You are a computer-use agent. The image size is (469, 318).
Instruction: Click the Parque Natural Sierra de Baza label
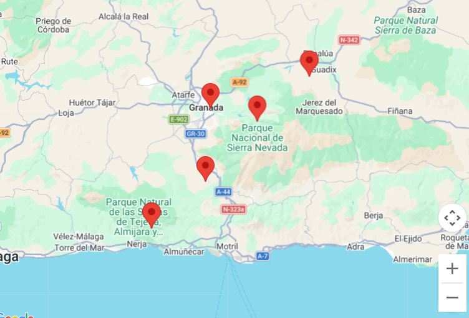click(x=405, y=25)
